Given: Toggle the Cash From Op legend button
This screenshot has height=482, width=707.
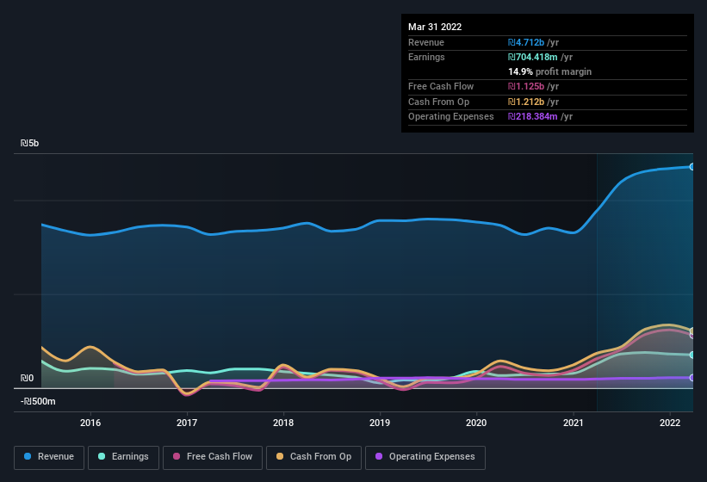Looking at the screenshot, I should (313, 457).
